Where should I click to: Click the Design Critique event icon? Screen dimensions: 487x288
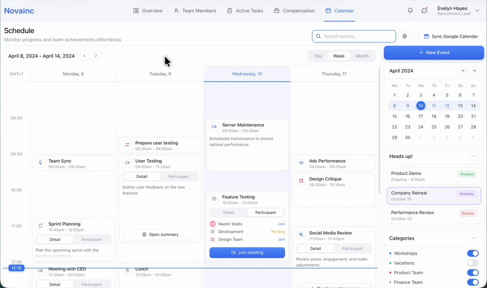click(x=301, y=181)
